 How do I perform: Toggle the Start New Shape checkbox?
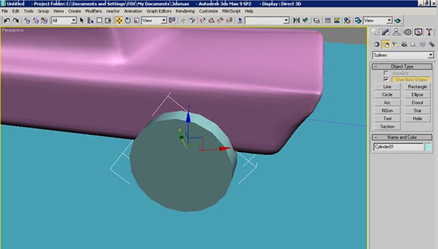(x=386, y=80)
